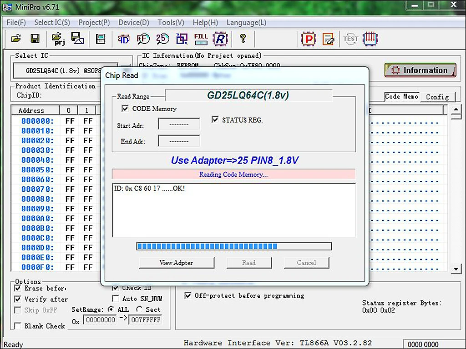Viewport: 466px width, 349px height.
Task: Toggle the Erase before checkbox
Action: [x=18, y=288]
